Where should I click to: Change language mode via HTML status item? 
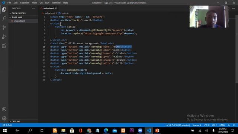coord(222,125)
